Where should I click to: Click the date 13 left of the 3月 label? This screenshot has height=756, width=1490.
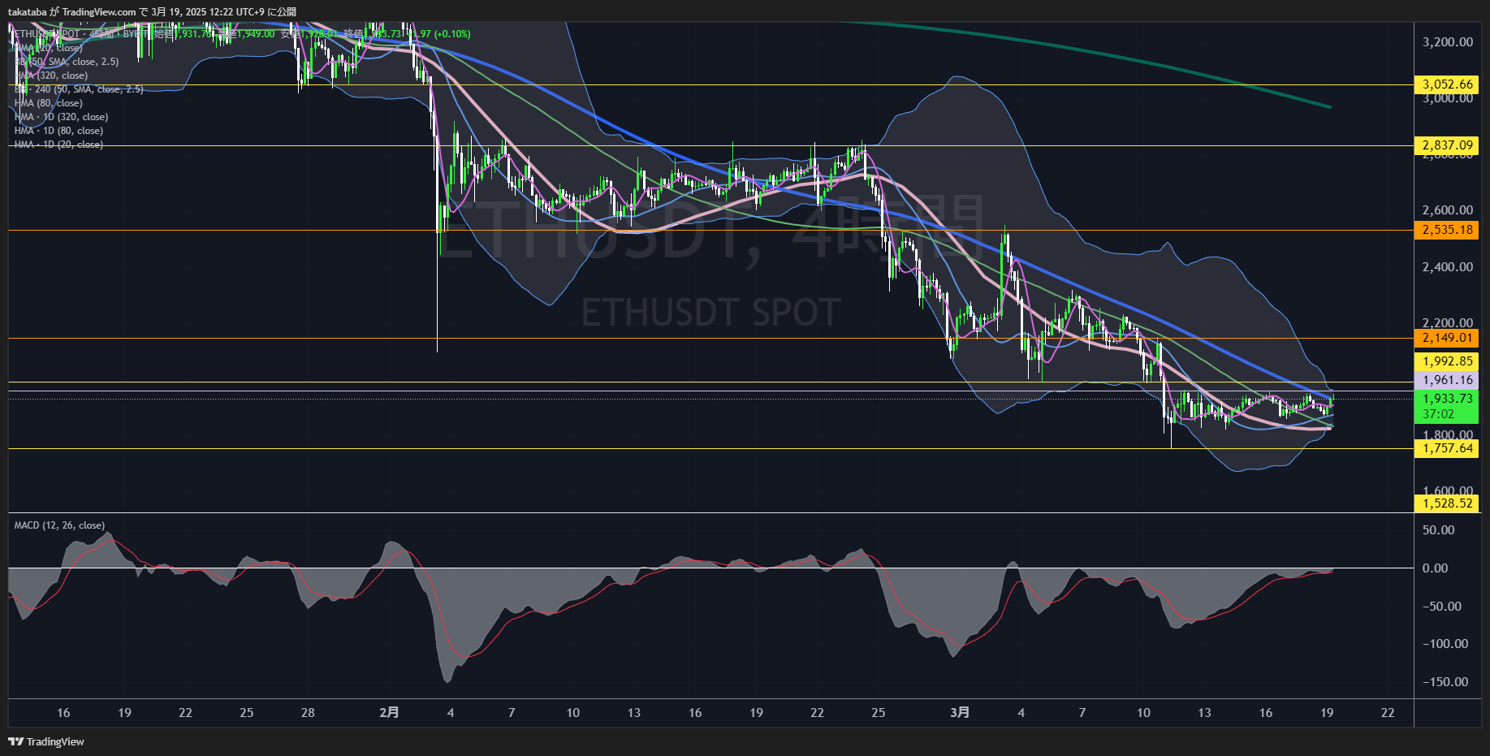coord(634,713)
